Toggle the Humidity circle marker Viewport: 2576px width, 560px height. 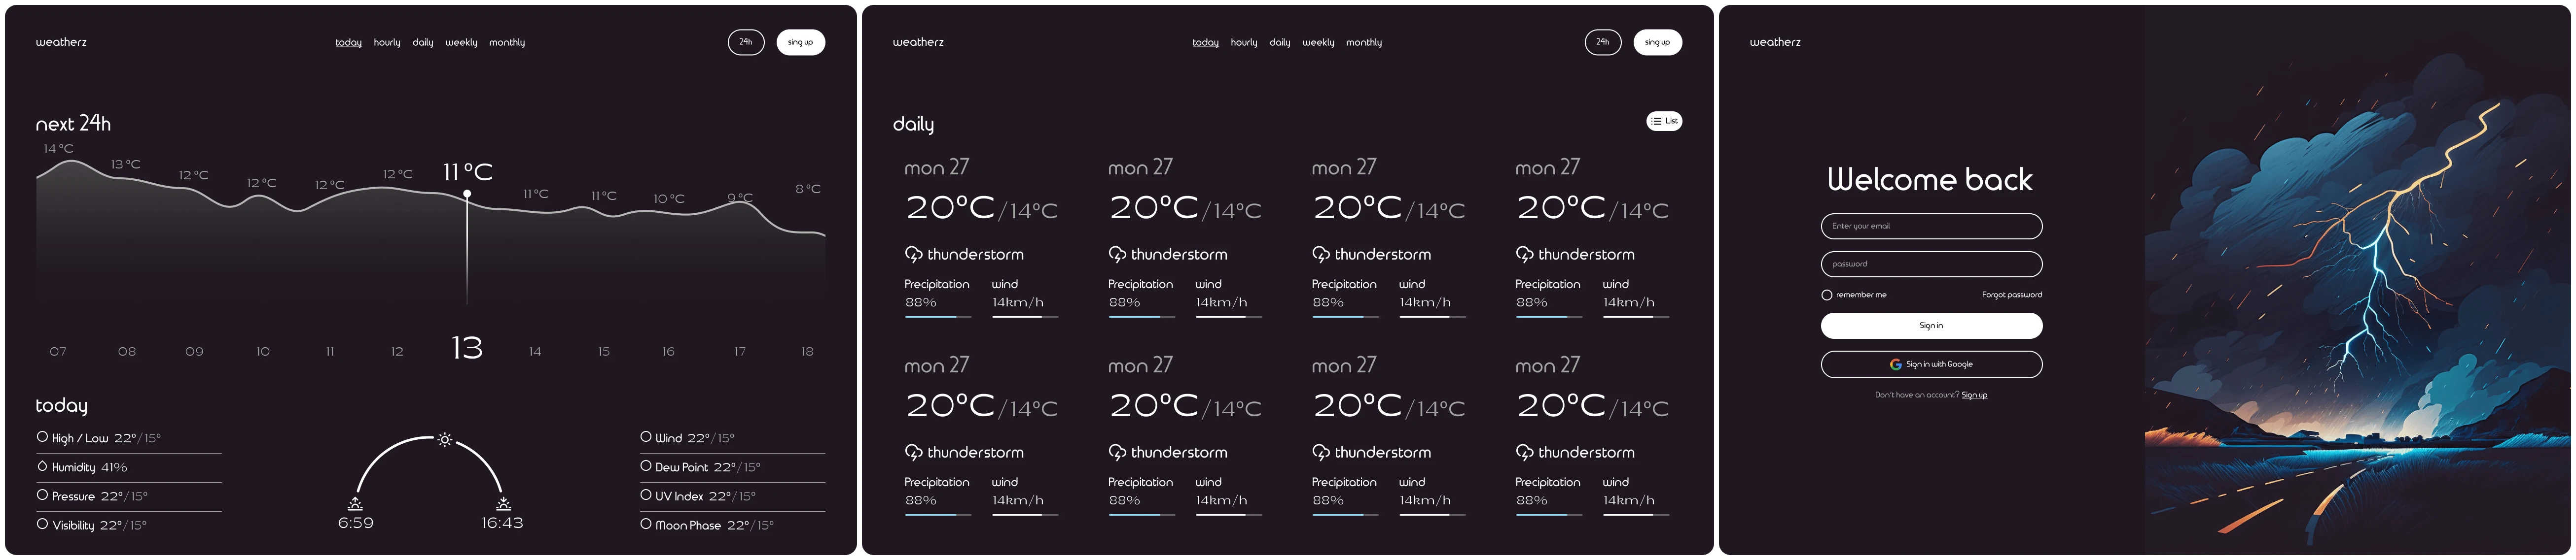pyautogui.click(x=42, y=466)
